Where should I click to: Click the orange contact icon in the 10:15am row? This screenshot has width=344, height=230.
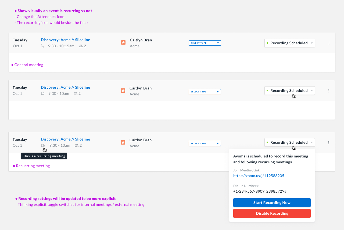123,42
